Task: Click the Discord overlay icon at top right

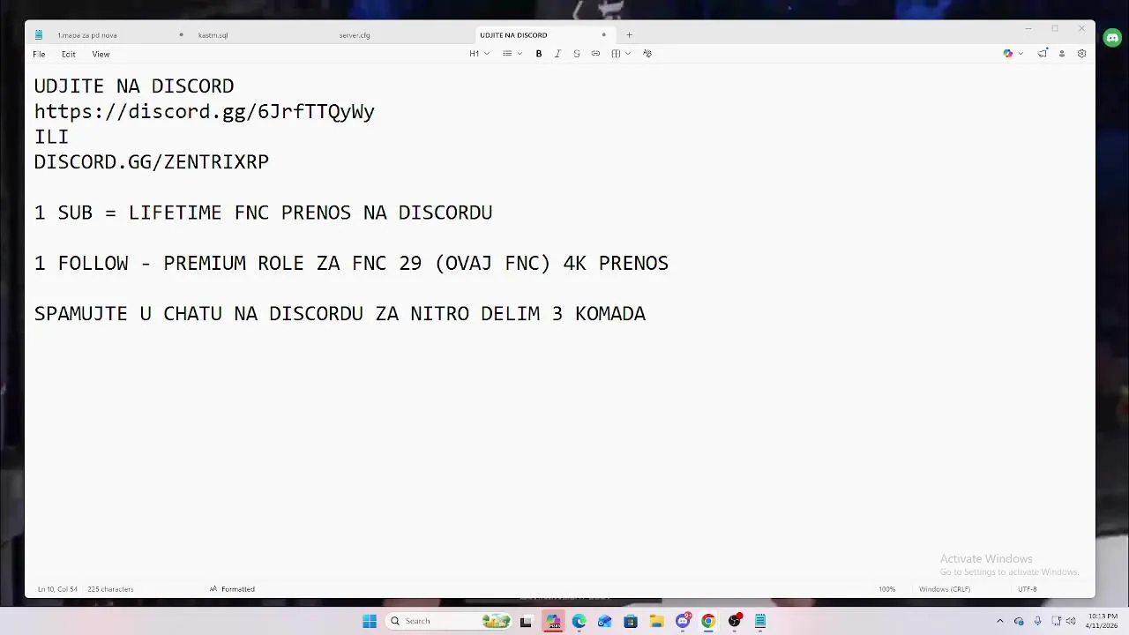Action: click(1112, 38)
